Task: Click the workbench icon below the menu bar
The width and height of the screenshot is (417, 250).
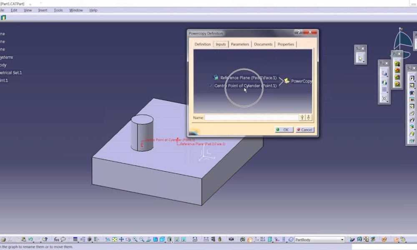Action: coord(3,17)
